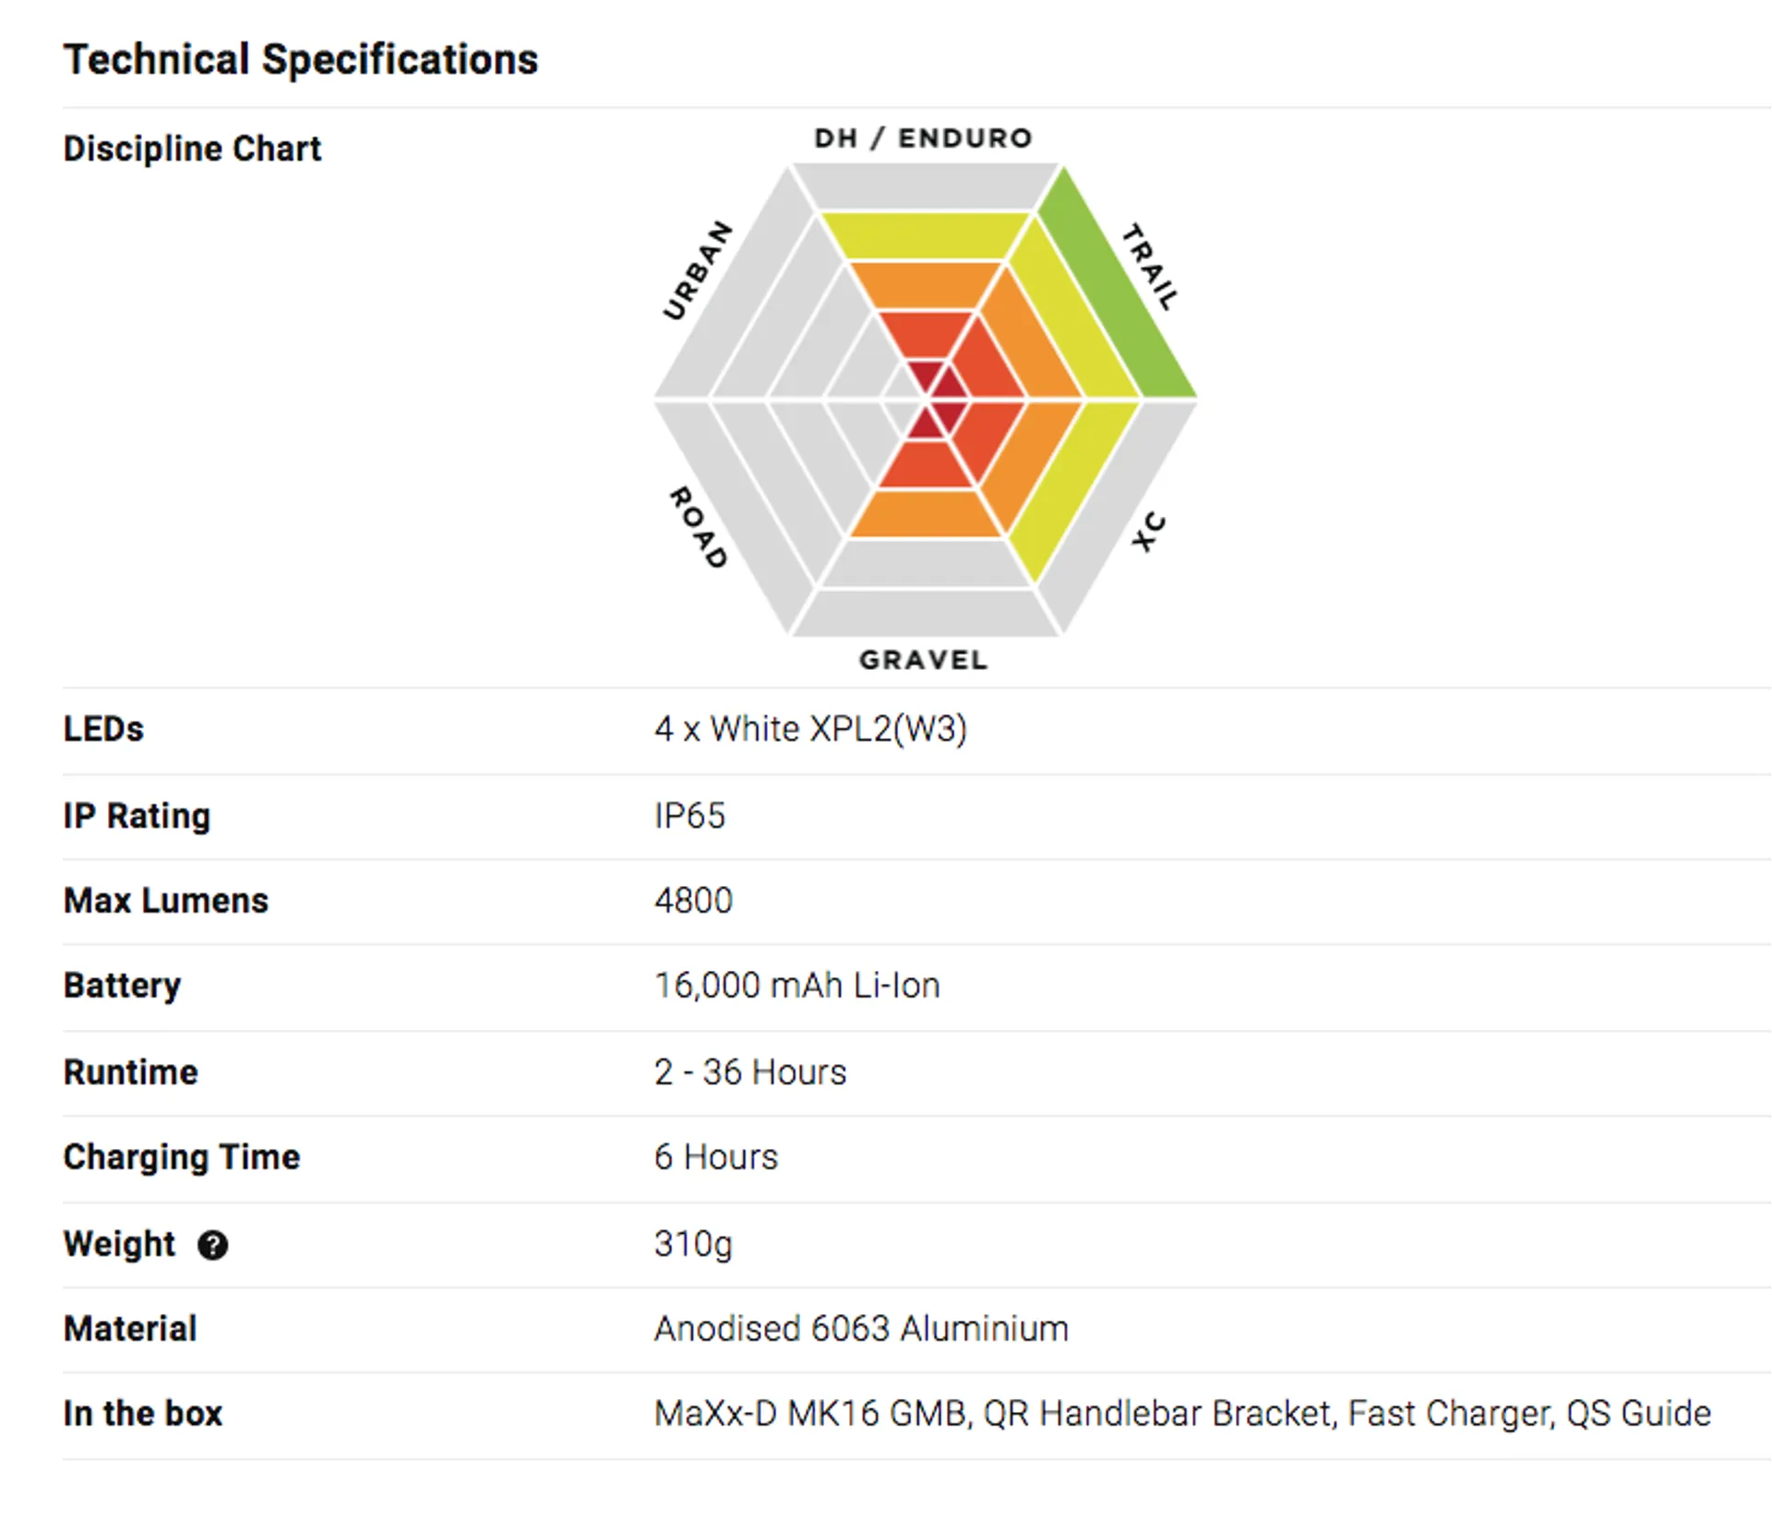Click the ROAD label on the hexagon chart
Viewport: 1772px width, 1519px height.
click(x=699, y=527)
